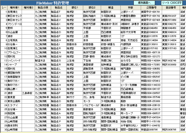Click the 製品名S cell
Viewport: 186px width, 133px height.
tap(59, 61)
